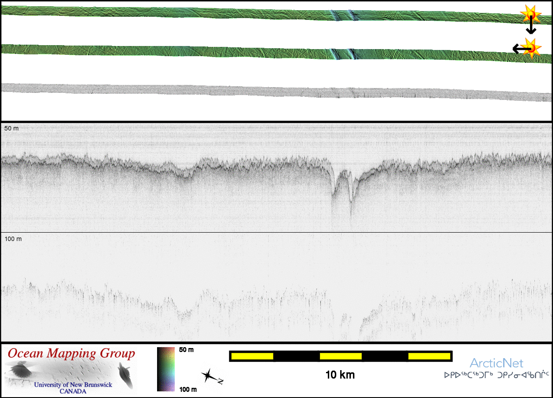The width and height of the screenshot is (553, 398).
Task: Click the 100 m profile depth label
Action: tap(13, 239)
